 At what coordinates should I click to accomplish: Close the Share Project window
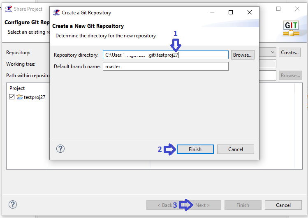pyautogui.click(x=297, y=9)
